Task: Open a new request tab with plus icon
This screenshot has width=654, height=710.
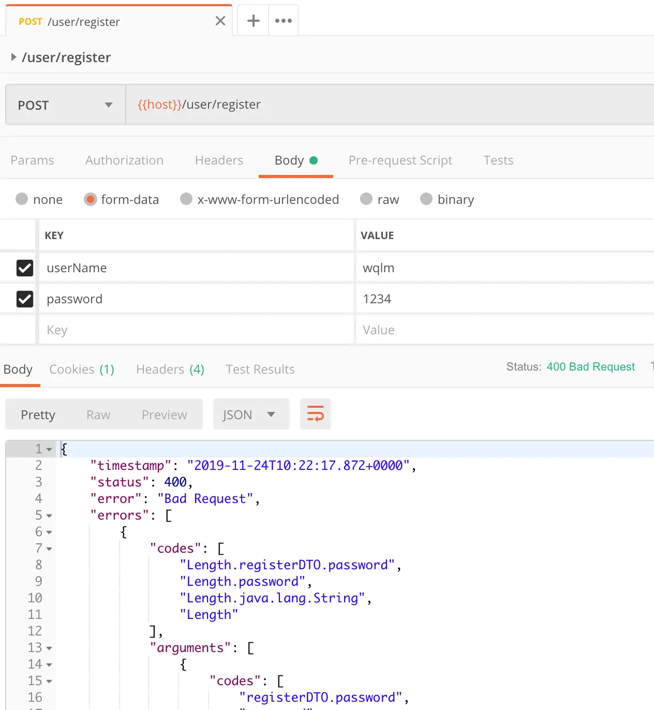Action: (x=253, y=21)
